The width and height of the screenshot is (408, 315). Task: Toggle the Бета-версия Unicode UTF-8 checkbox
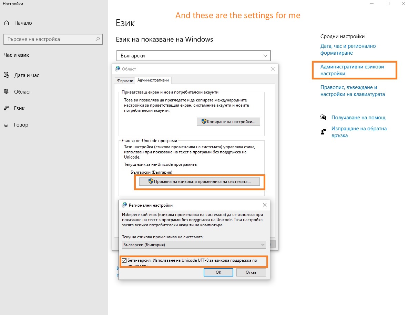click(124, 260)
